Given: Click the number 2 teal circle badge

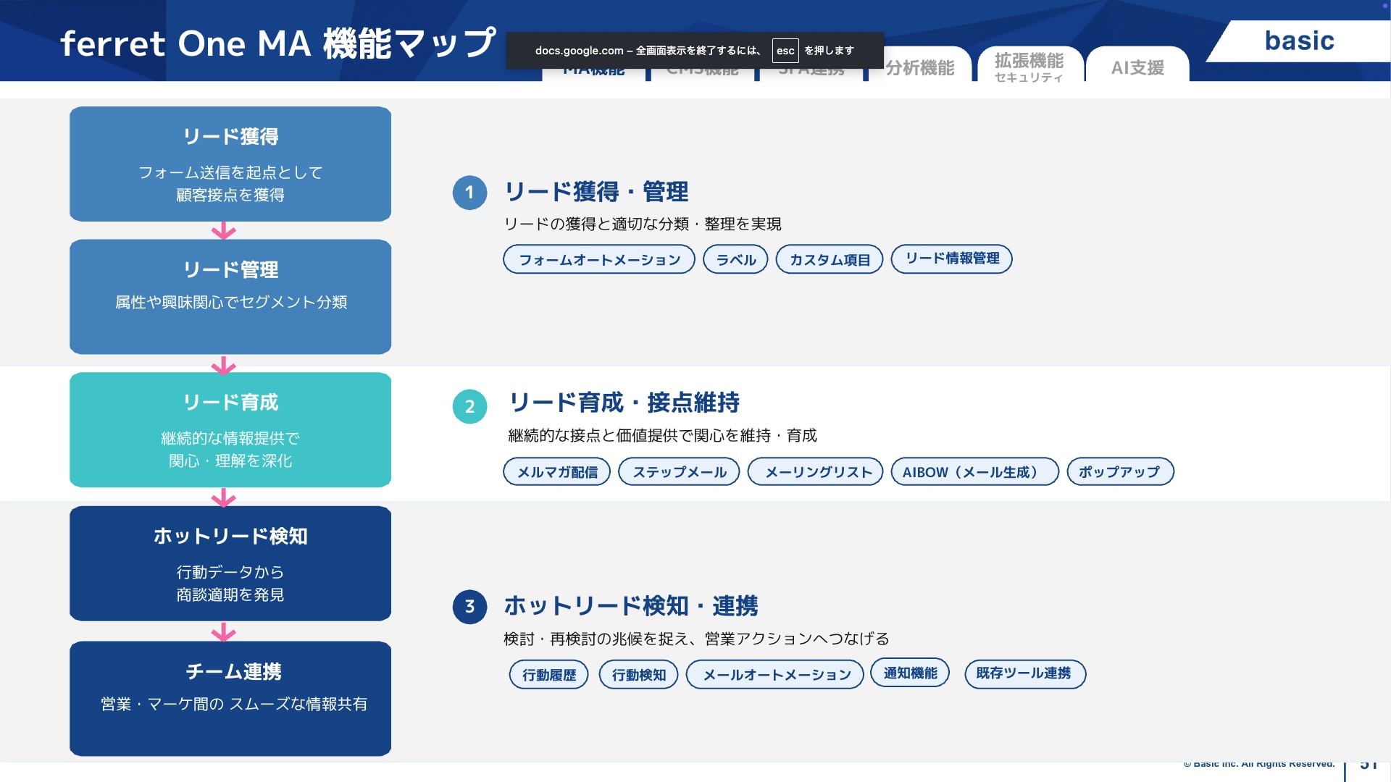Looking at the screenshot, I should 469,406.
